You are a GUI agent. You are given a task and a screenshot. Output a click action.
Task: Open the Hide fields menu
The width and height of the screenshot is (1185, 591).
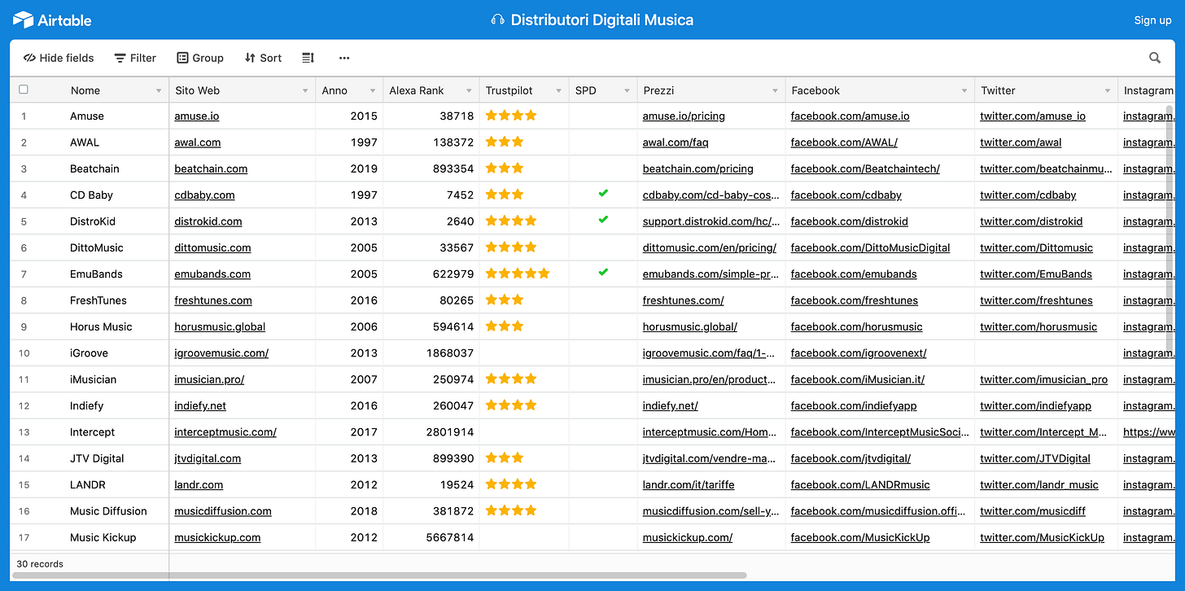[x=59, y=58]
